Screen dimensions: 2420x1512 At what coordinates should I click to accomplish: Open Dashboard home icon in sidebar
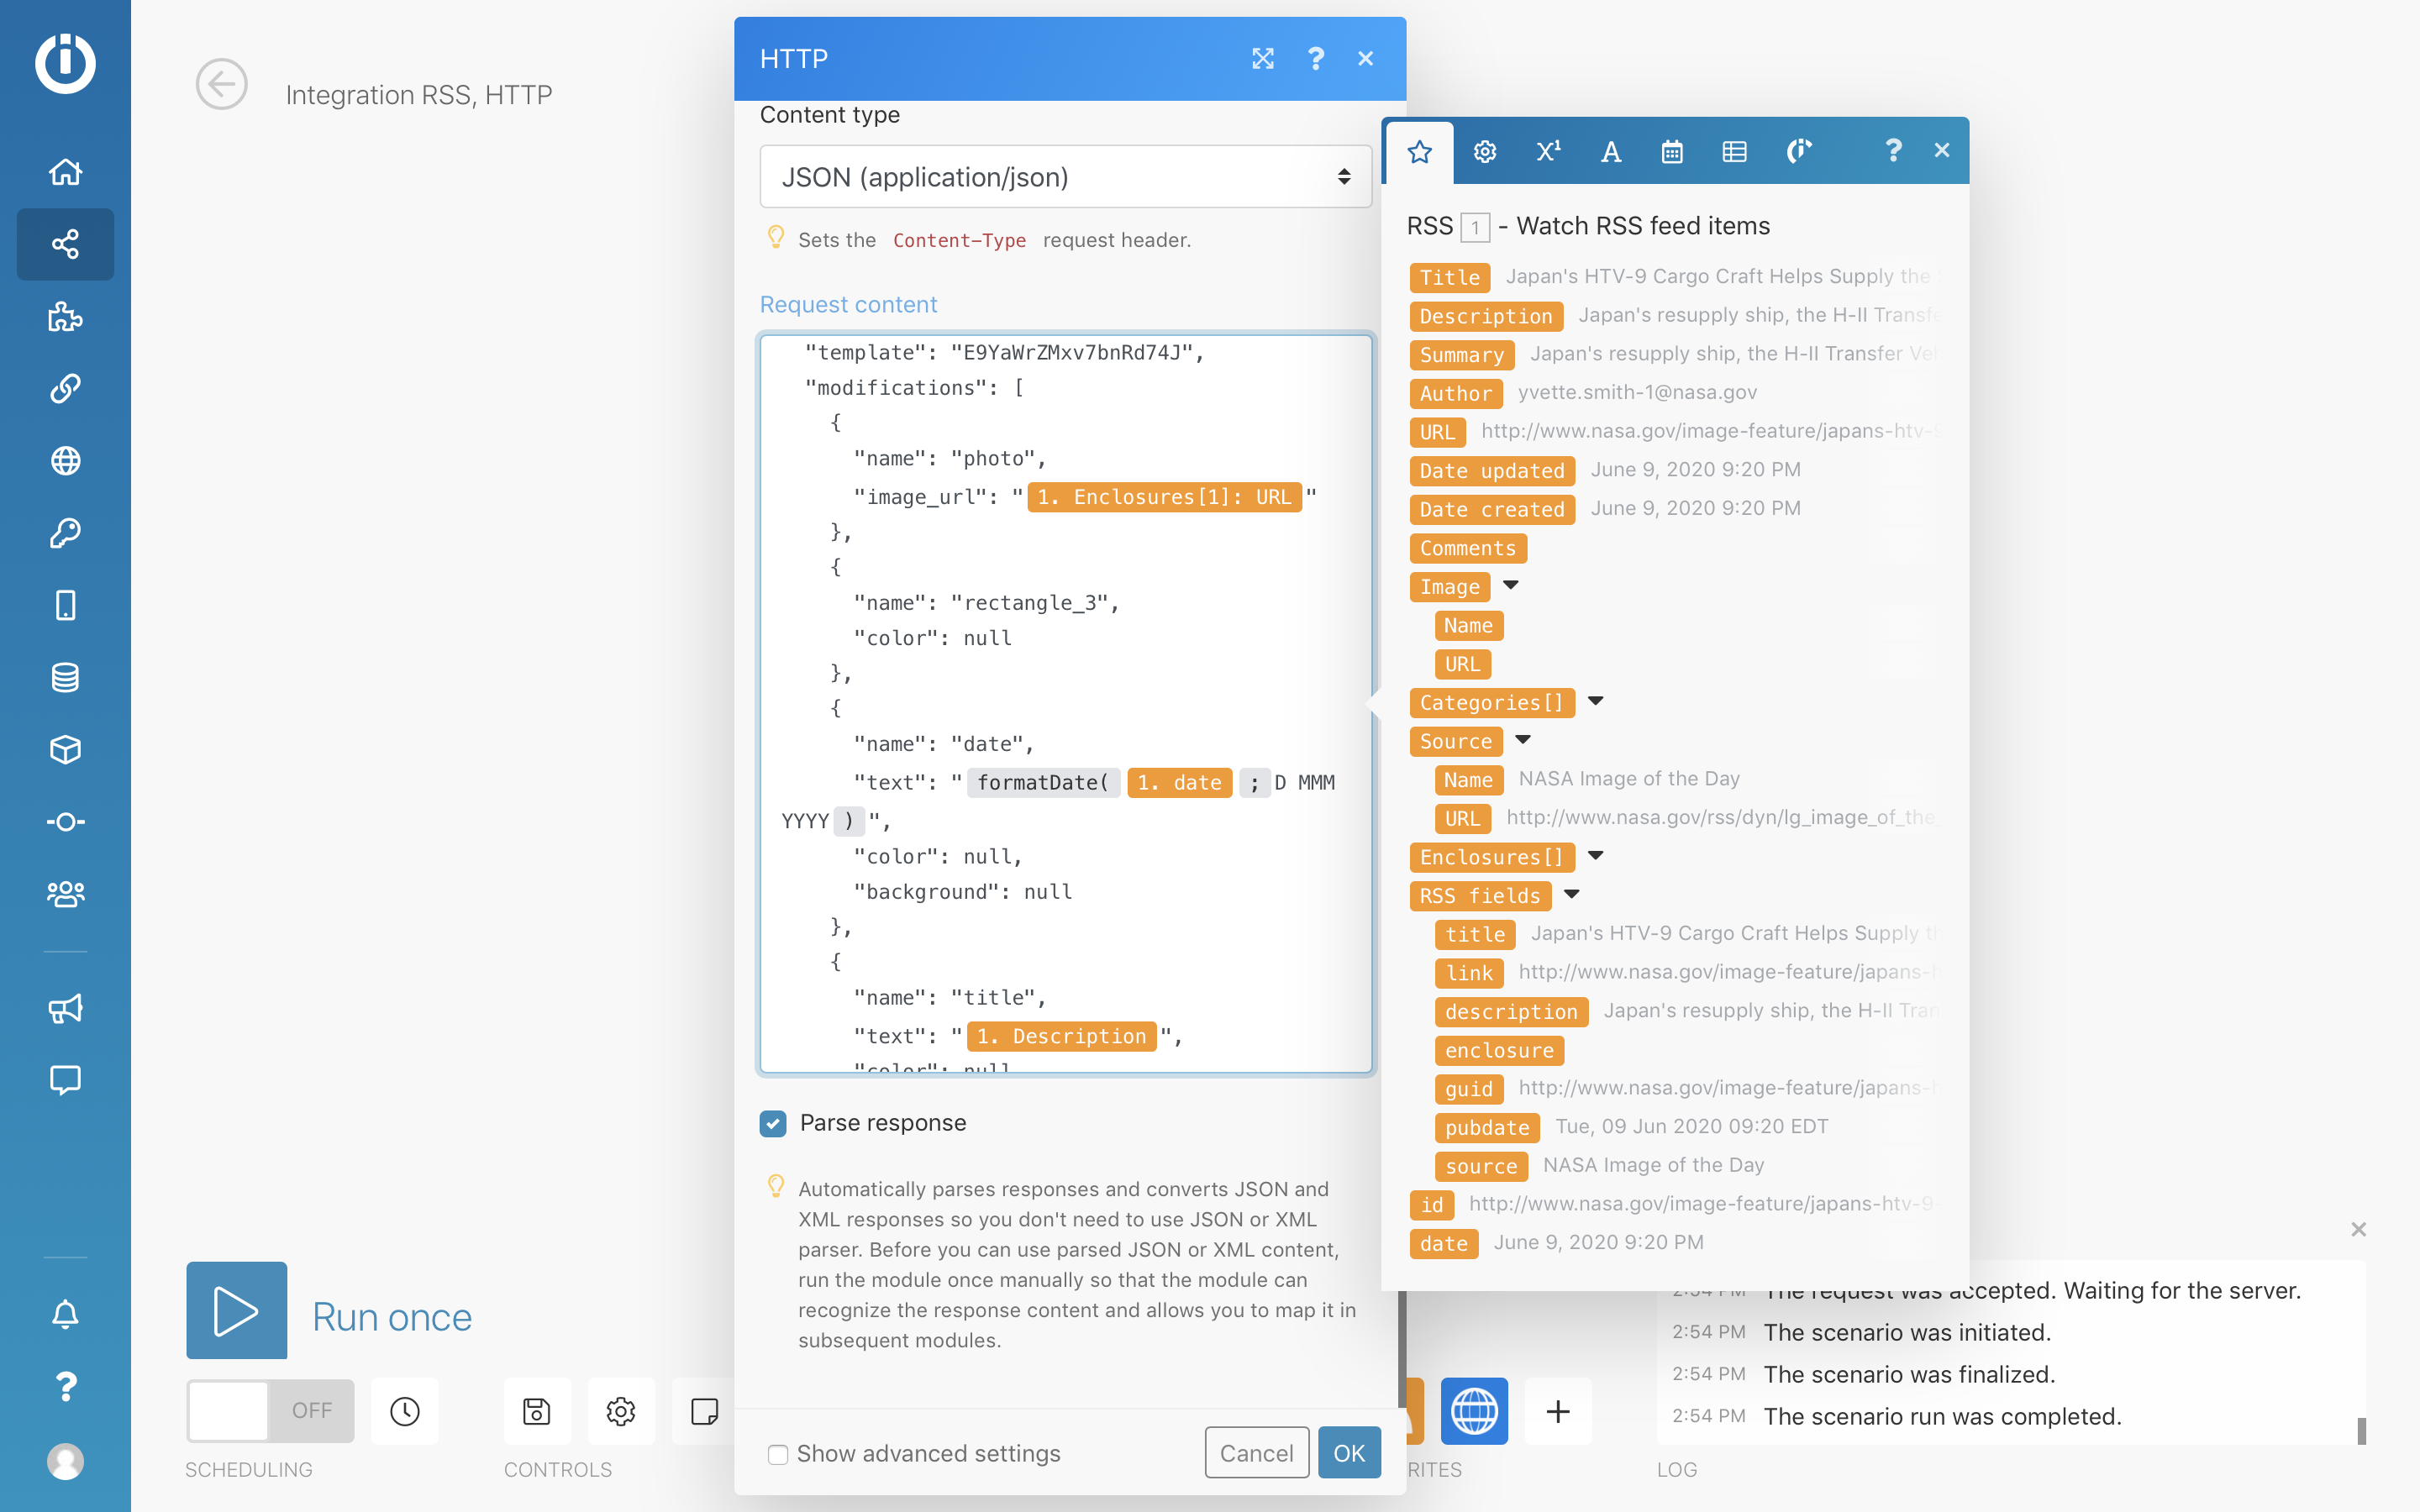[65, 172]
